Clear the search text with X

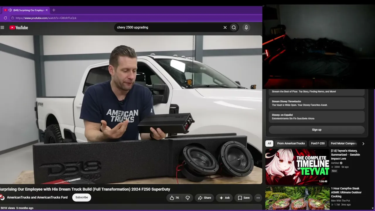(225, 28)
